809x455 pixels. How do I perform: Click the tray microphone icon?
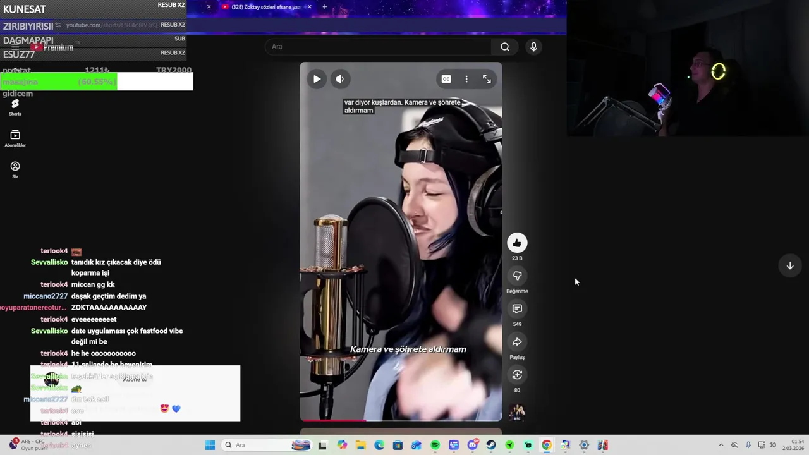[x=748, y=445]
